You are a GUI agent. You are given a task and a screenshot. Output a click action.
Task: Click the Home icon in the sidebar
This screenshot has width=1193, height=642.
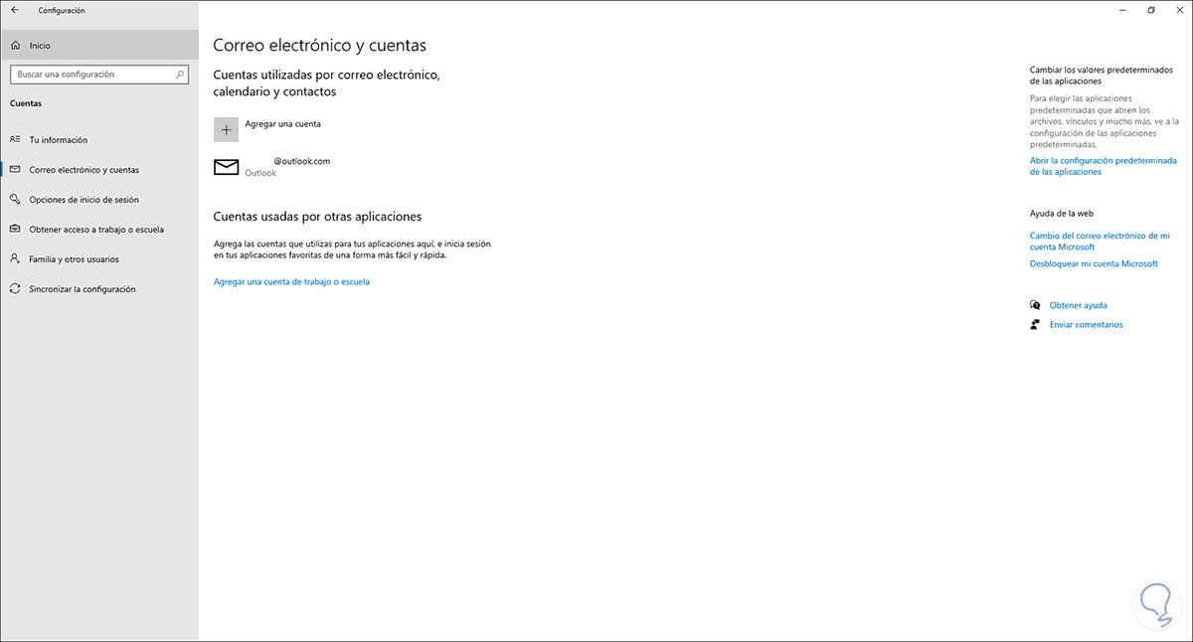coord(16,45)
